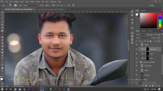Hide the Texture copy layer
Screen dimensions: 163x91
point(137,66)
